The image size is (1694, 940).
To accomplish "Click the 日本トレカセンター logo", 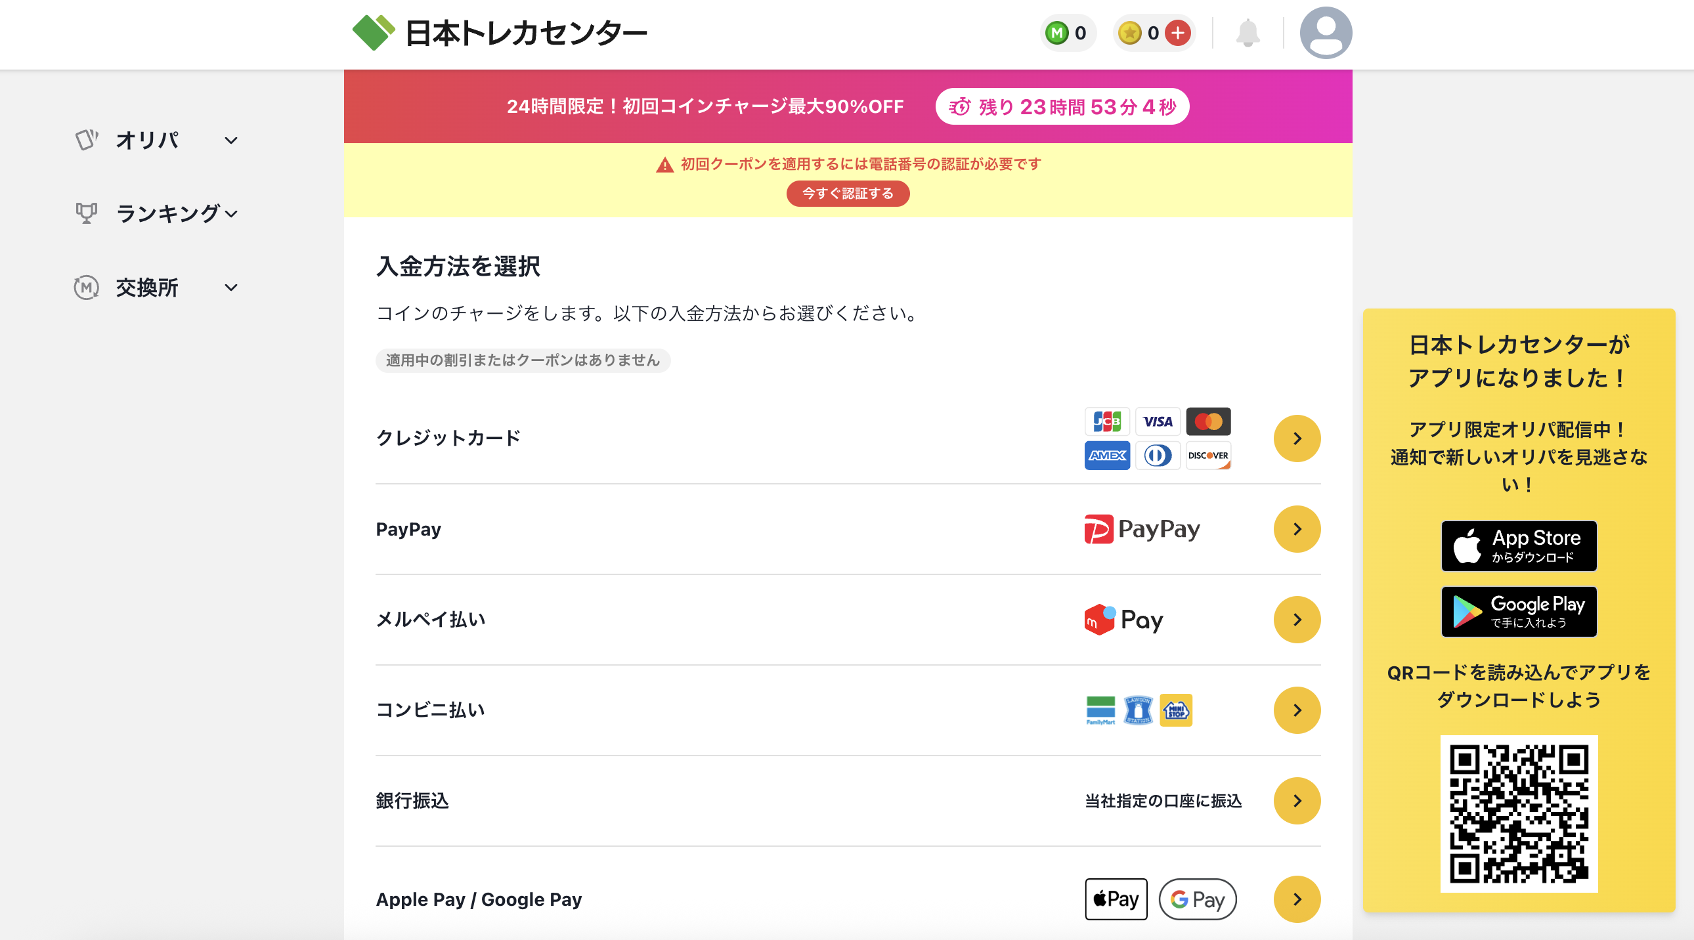I will pos(501,32).
